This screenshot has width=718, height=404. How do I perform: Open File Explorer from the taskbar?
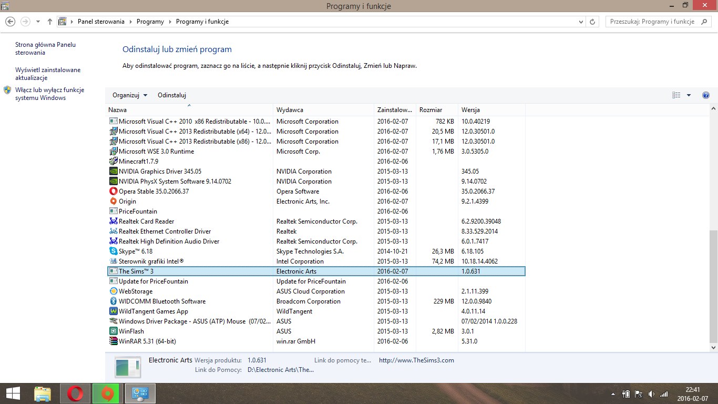(43, 393)
